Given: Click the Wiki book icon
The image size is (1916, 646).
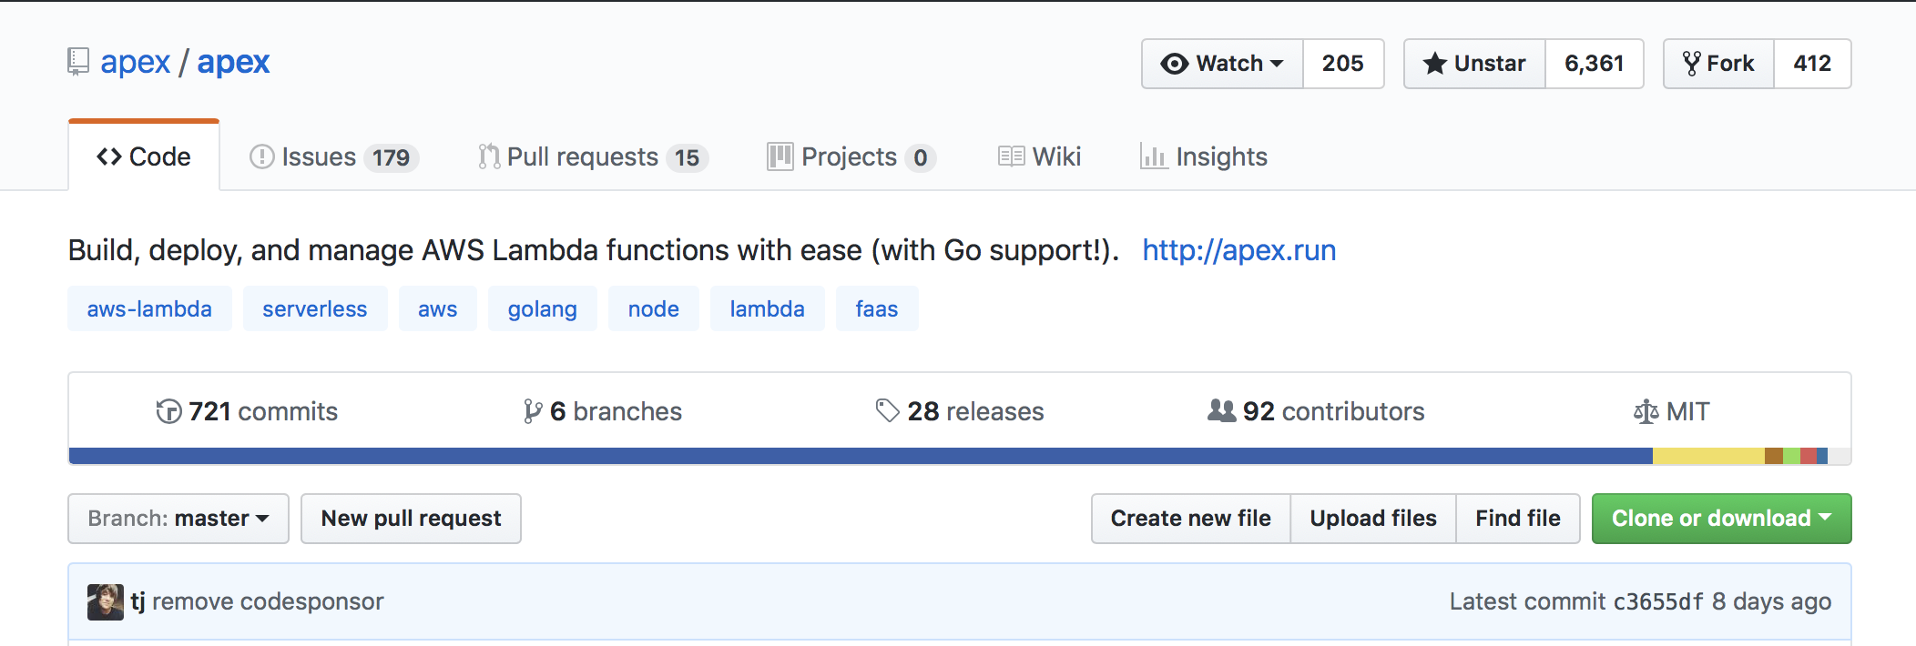Looking at the screenshot, I should 1012,156.
